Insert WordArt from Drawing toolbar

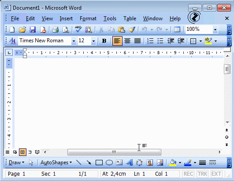tap(130, 163)
